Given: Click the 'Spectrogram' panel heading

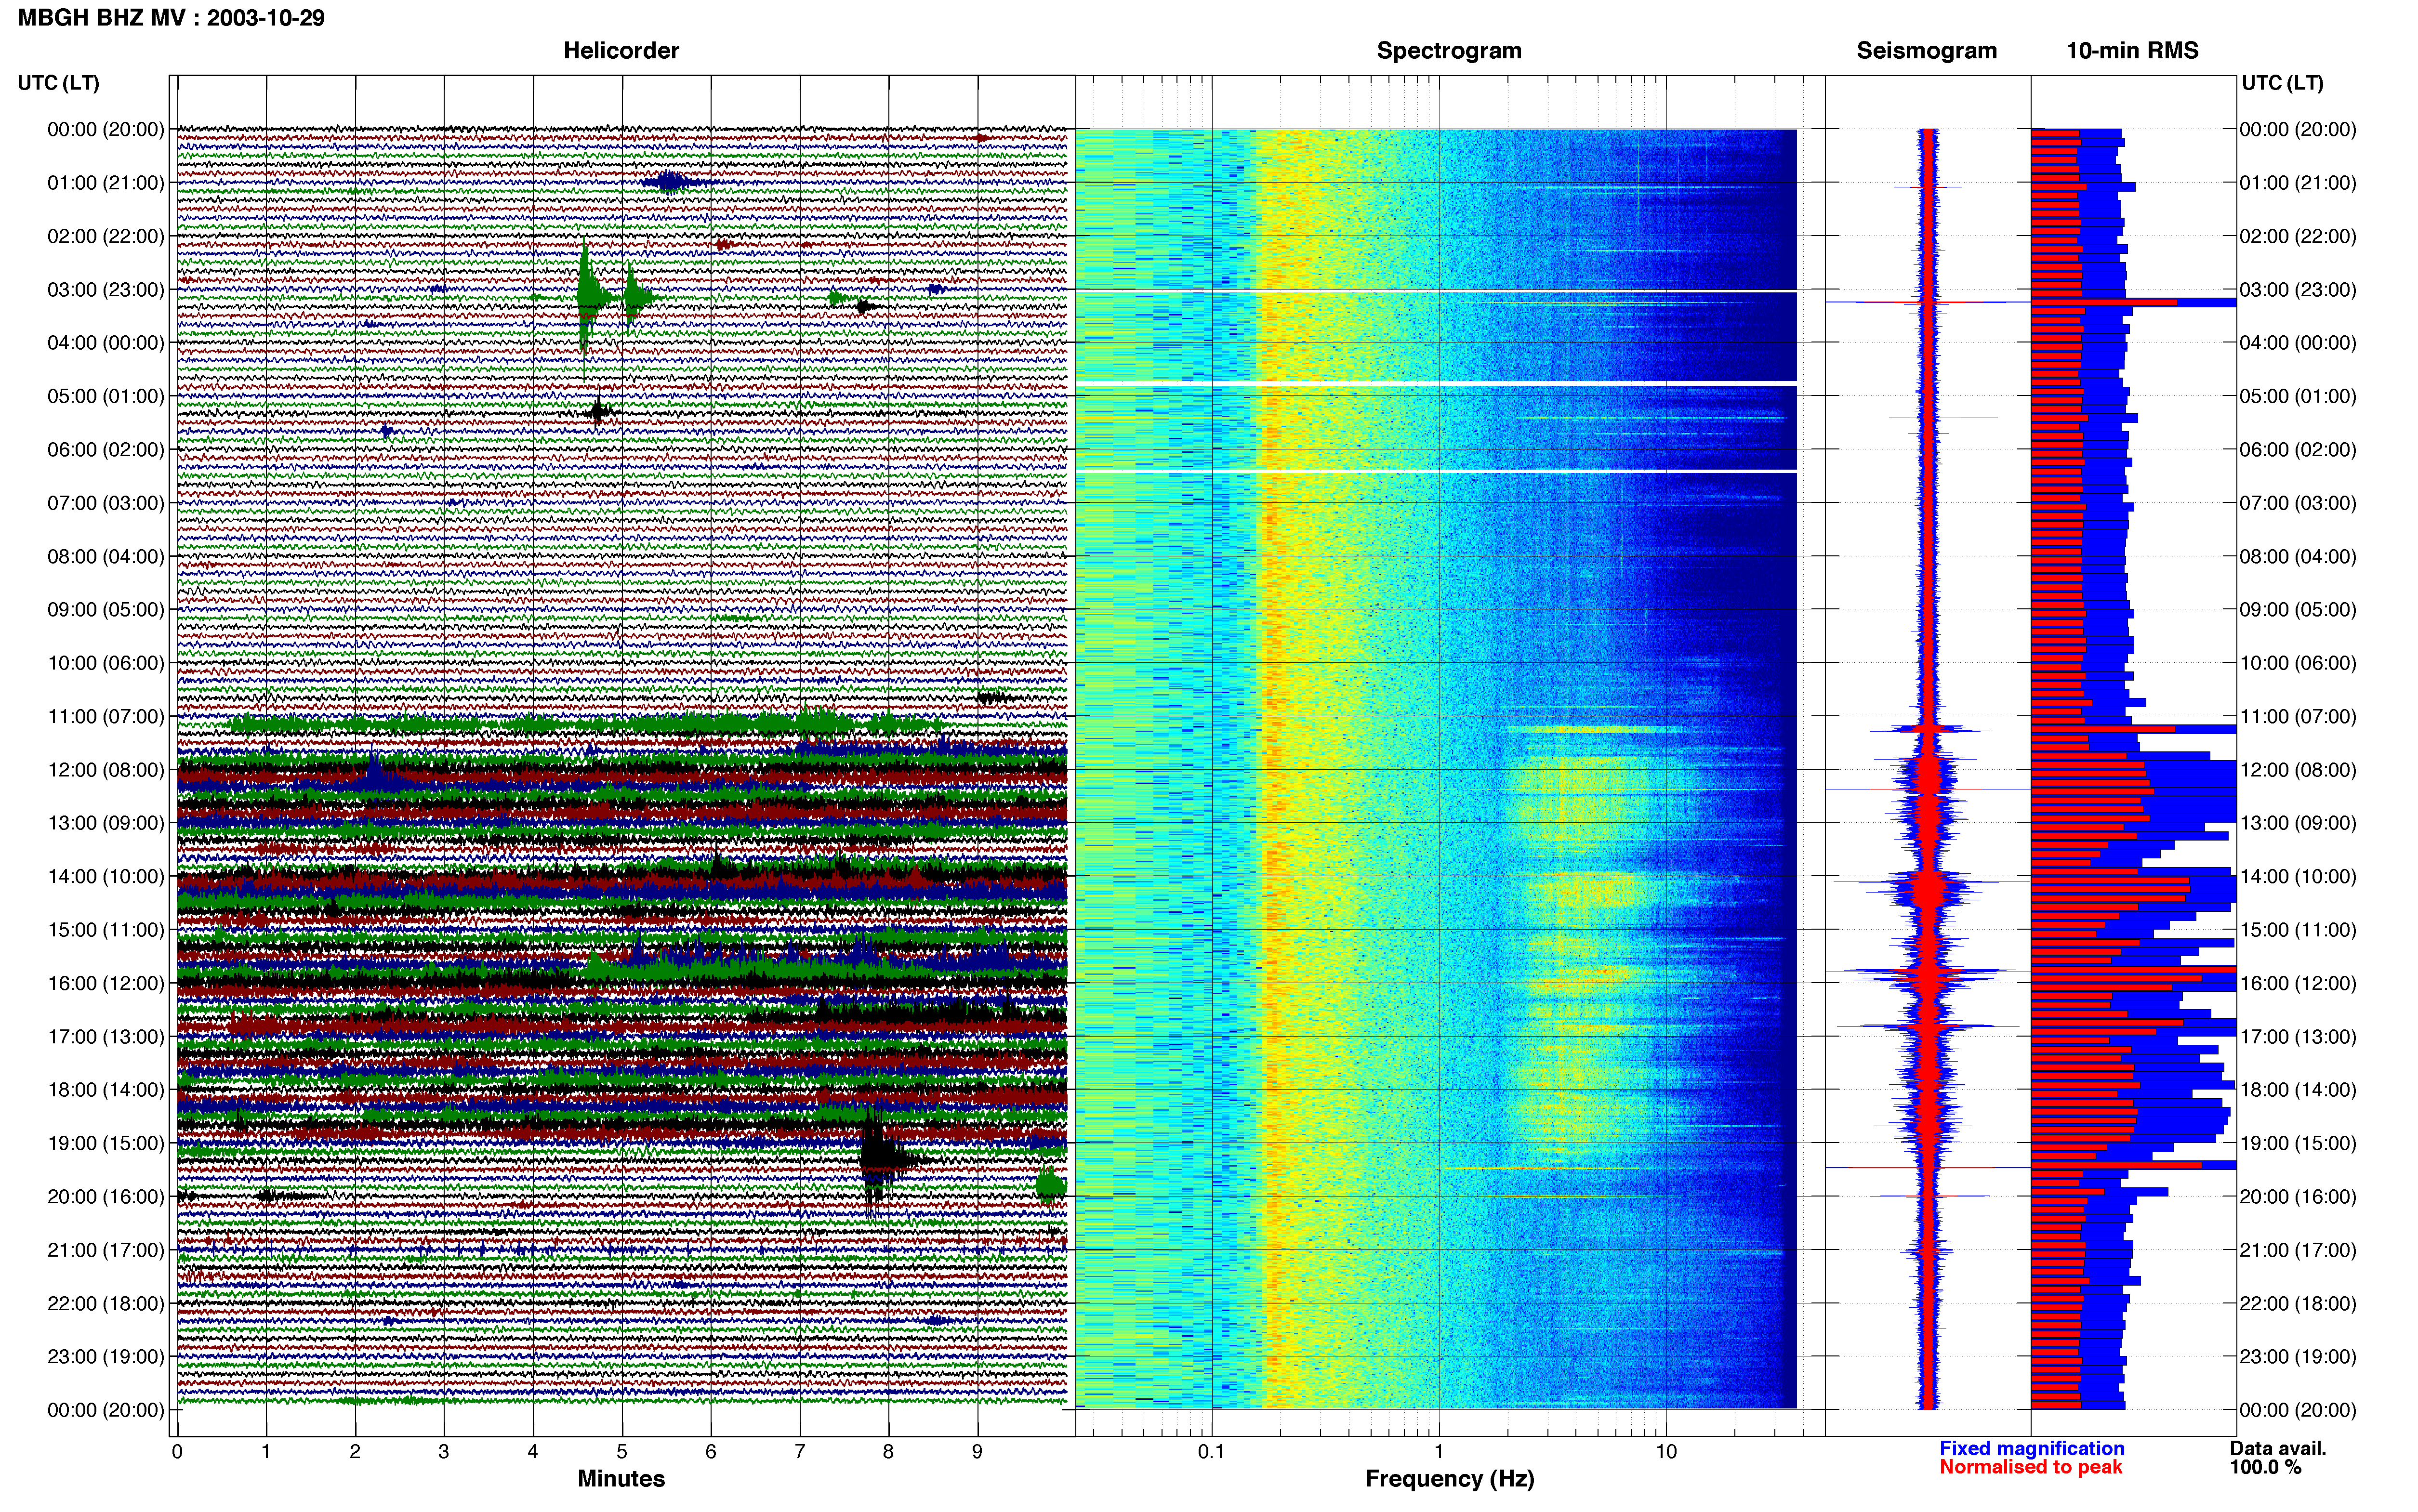Looking at the screenshot, I should 1449,50.
